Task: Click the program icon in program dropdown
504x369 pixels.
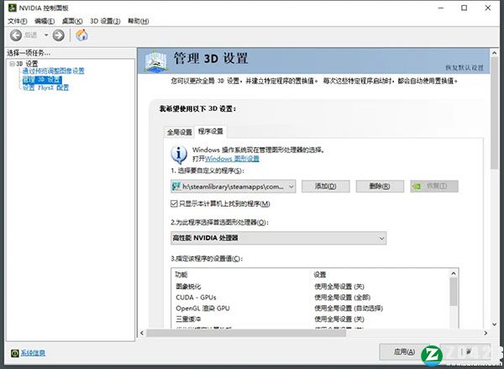Action: point(176,187)
